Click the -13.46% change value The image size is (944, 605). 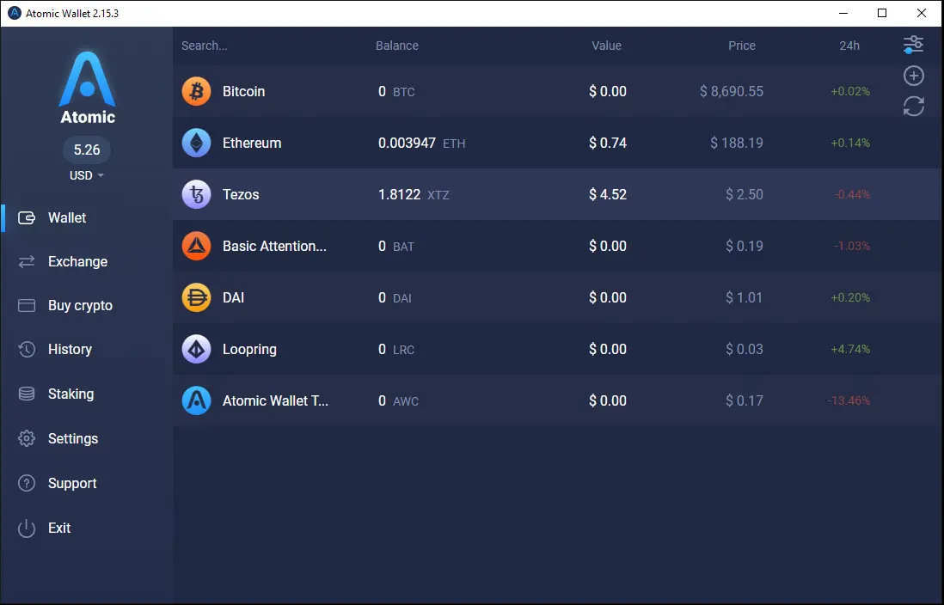click(849, 401)
